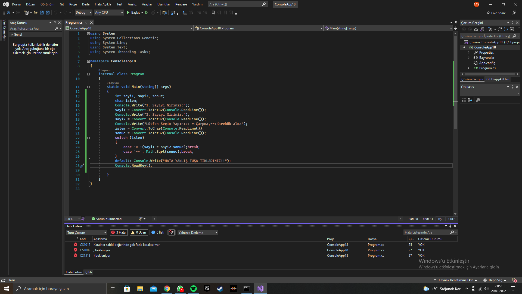The height and width of the screenshot is (294, 522).
Task: Click the screwdriver quick action icon at line 28
Action: click(x=82, y=166)
